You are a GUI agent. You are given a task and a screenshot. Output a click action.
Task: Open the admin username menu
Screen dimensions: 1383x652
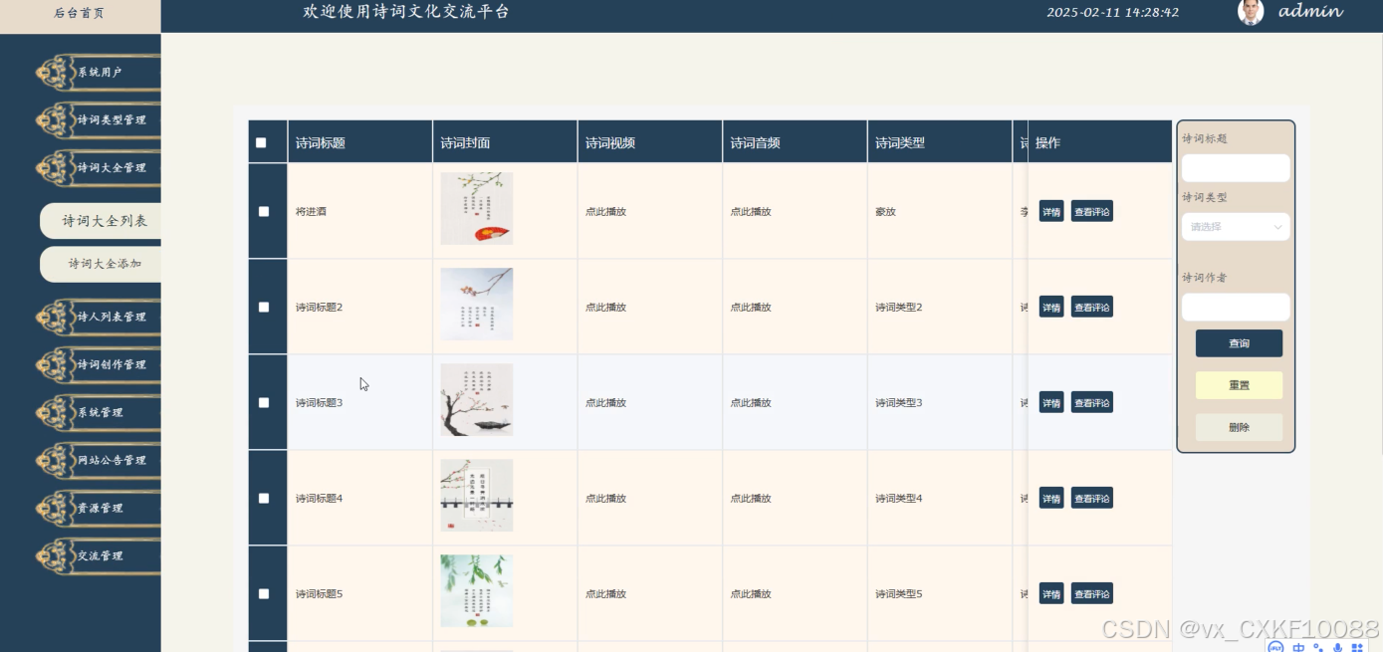(x=1310, y=12)
